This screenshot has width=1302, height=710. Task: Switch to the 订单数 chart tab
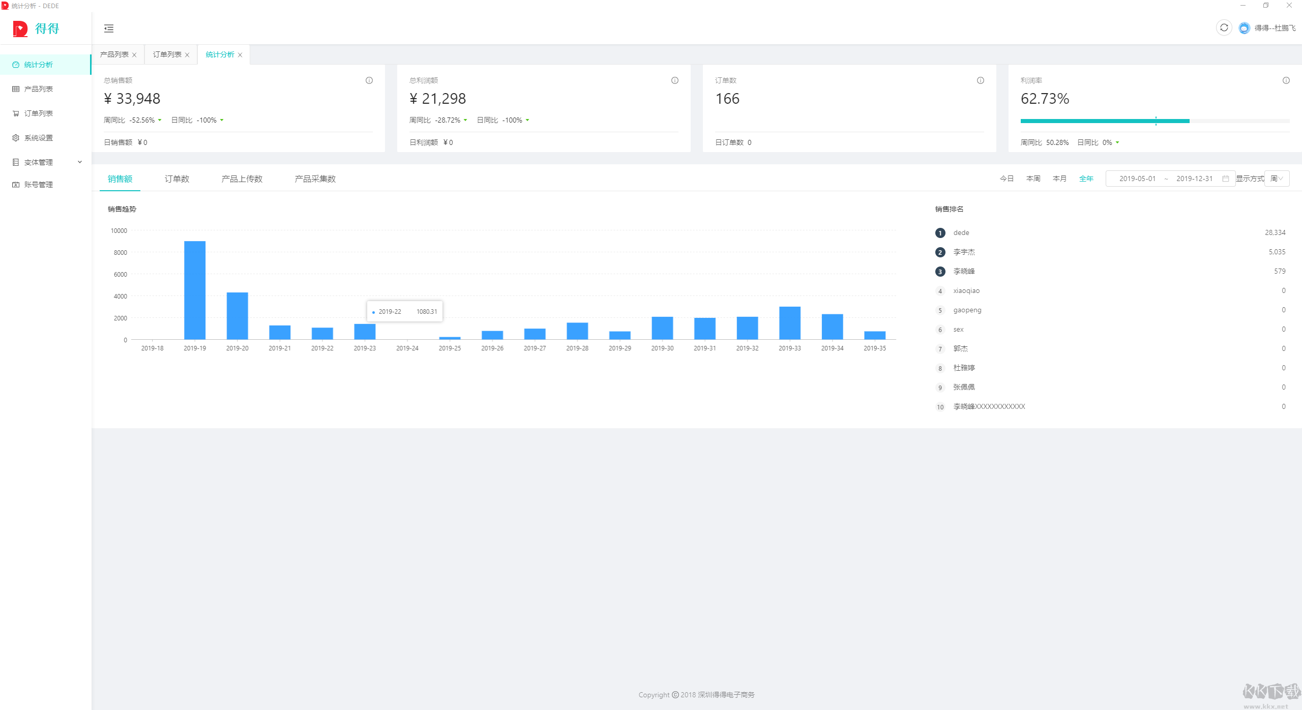tap(177, 179)
